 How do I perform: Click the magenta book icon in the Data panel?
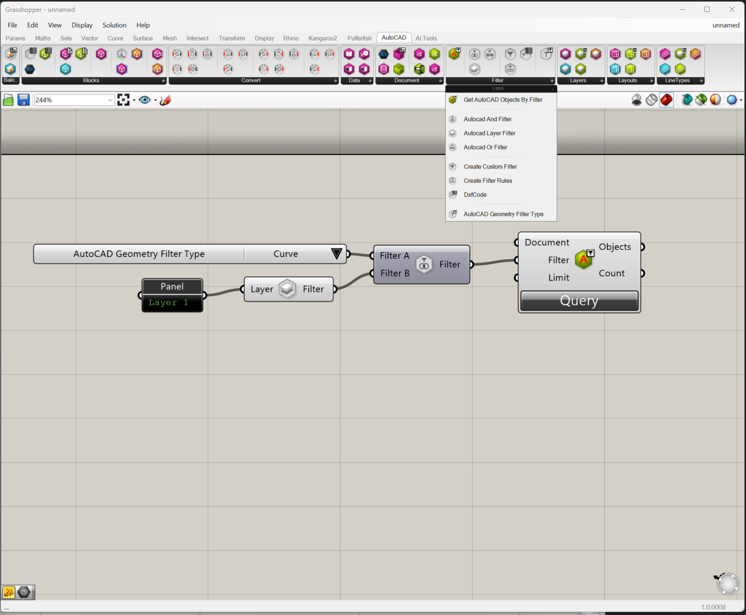point(349,54)
